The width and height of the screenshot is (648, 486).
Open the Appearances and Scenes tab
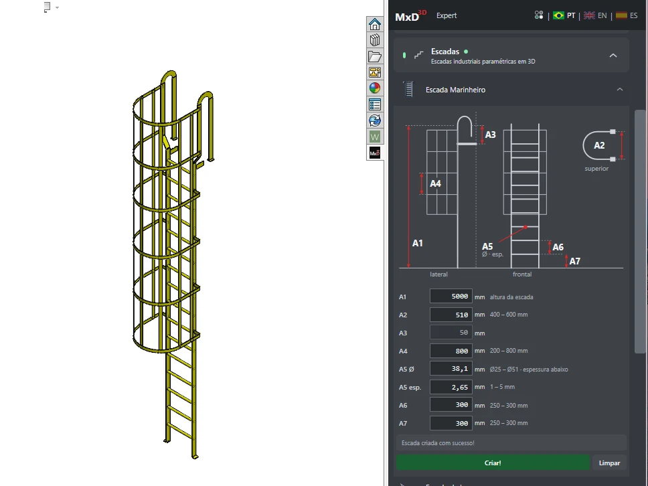375,88
